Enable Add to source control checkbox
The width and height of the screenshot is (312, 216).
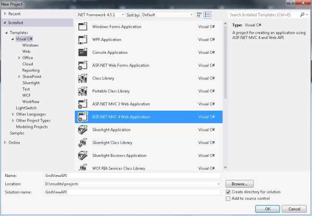tap(228, 199)
